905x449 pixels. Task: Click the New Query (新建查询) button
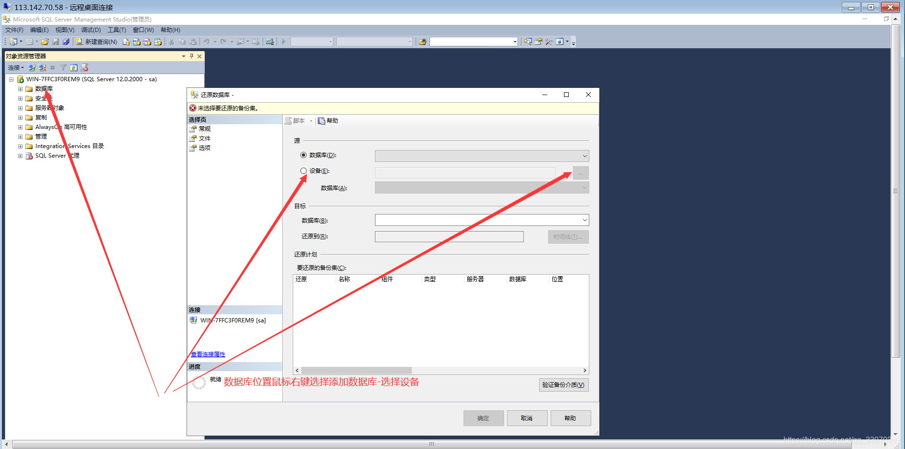tap(96, 42)
